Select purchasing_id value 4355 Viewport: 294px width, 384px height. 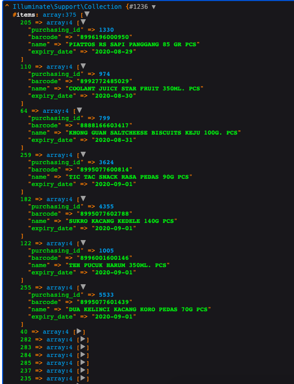[106, 206]
